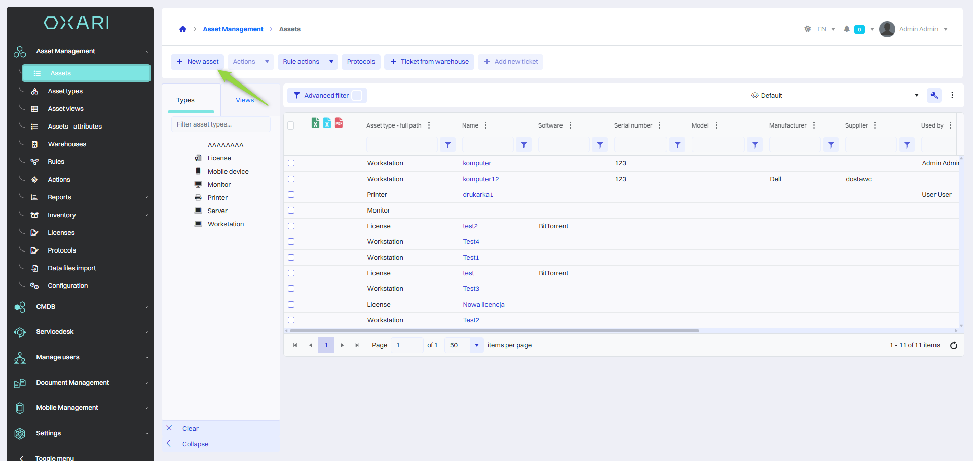Open the notifications bell icon
This screenshot has height=461, width=973.
point(846,29)
